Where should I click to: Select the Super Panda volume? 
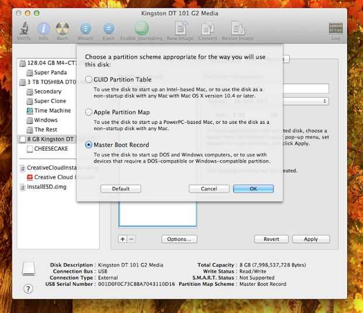coord(47,73)
